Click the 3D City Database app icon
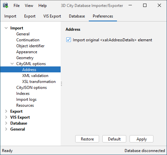The width and height of the screenshot is (167, 155). pyautogui.click(x=6, y=5)
